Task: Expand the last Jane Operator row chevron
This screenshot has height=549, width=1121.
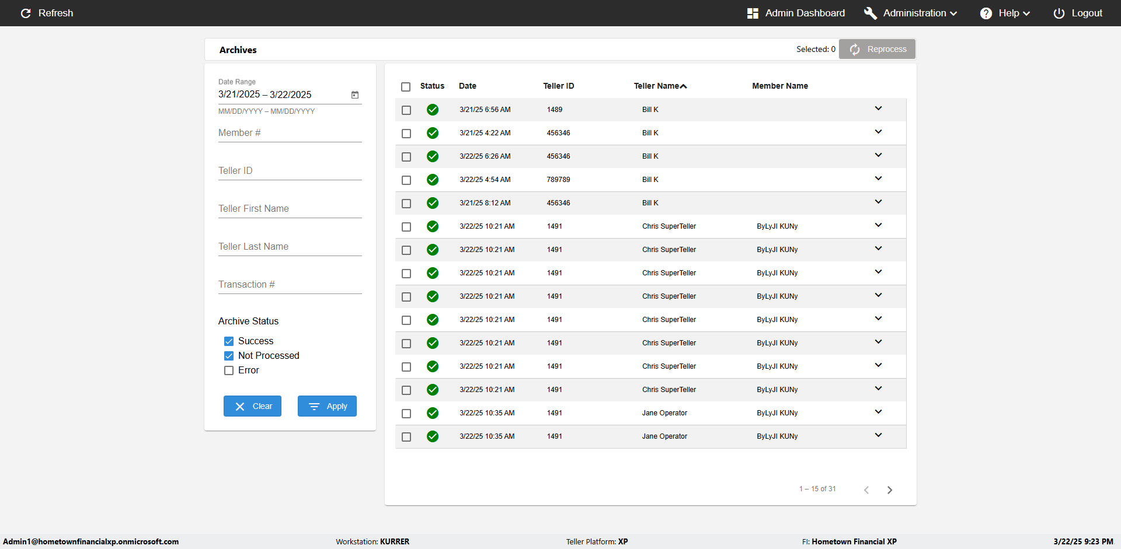Action: tap(878, 435)
